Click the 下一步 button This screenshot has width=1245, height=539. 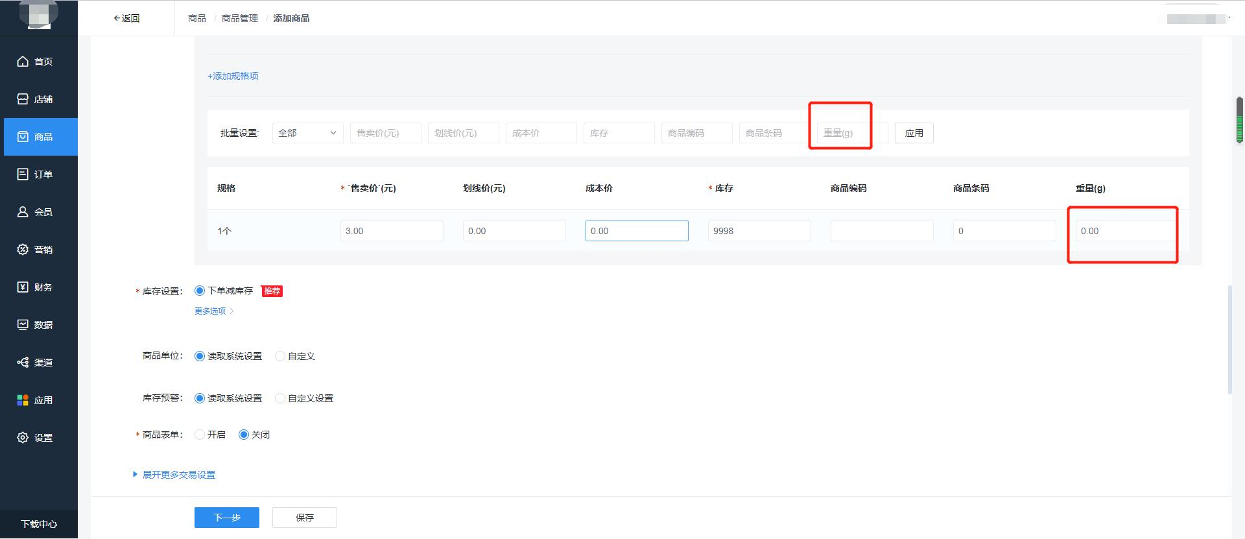(226, 518)
